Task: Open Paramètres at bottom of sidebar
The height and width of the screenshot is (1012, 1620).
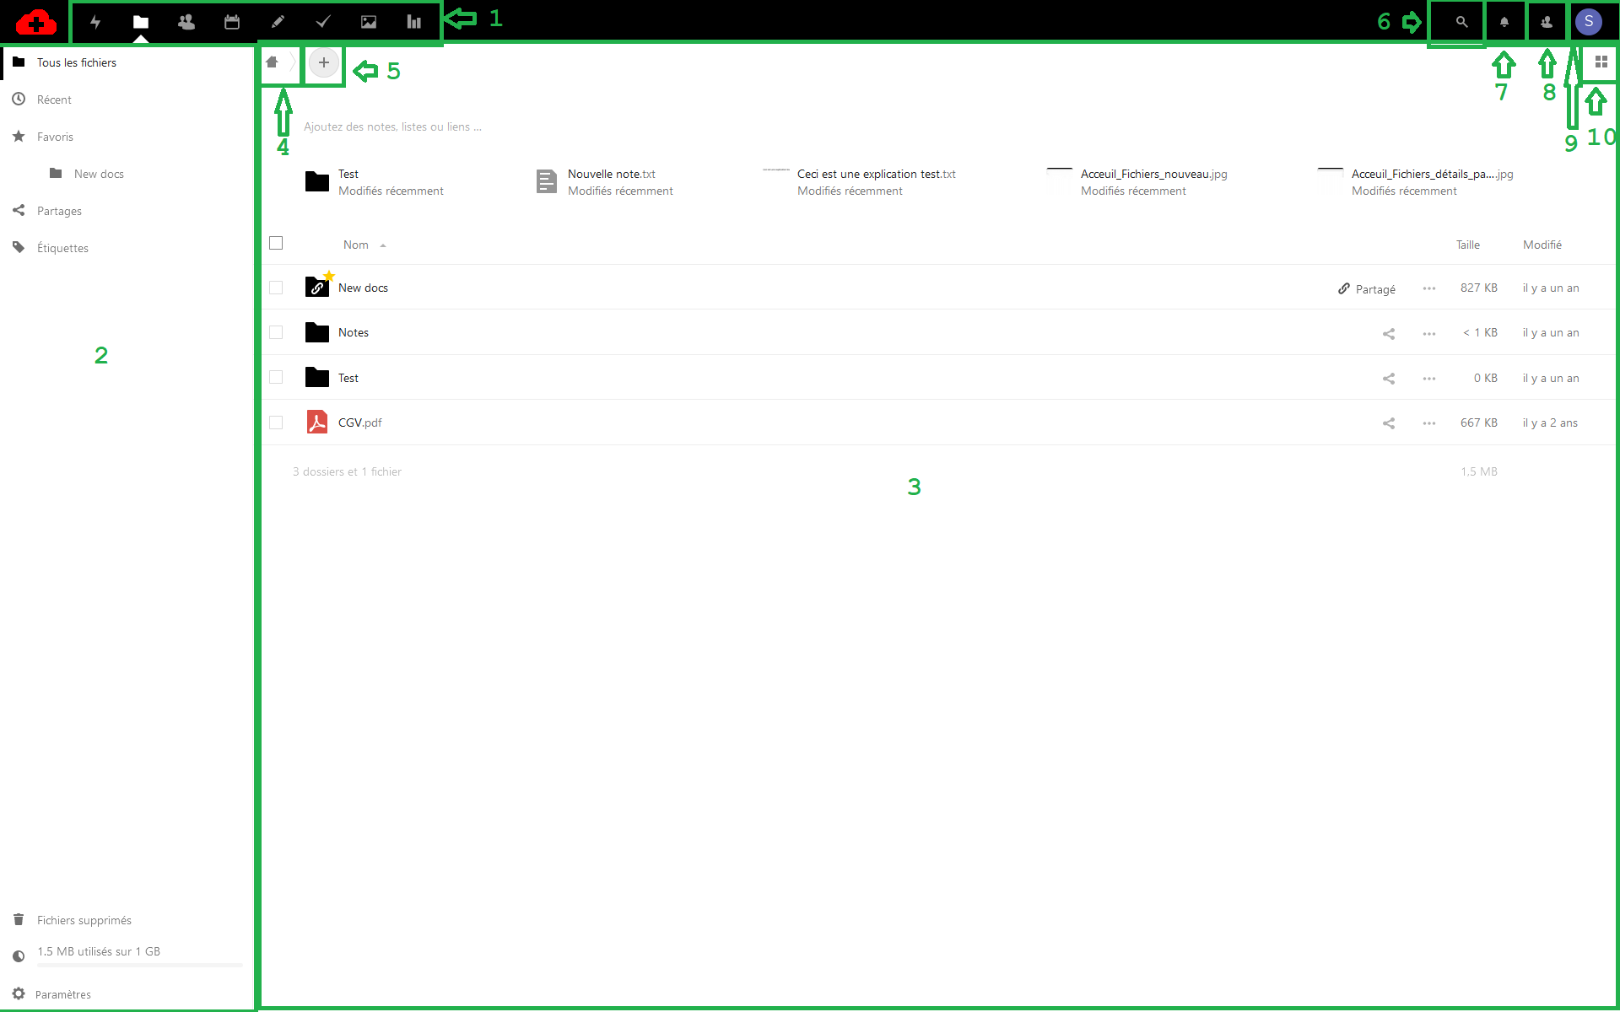Action: (x=62, y=994)
